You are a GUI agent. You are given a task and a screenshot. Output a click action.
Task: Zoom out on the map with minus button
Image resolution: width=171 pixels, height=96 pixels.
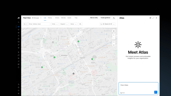[x=114, y=38]
